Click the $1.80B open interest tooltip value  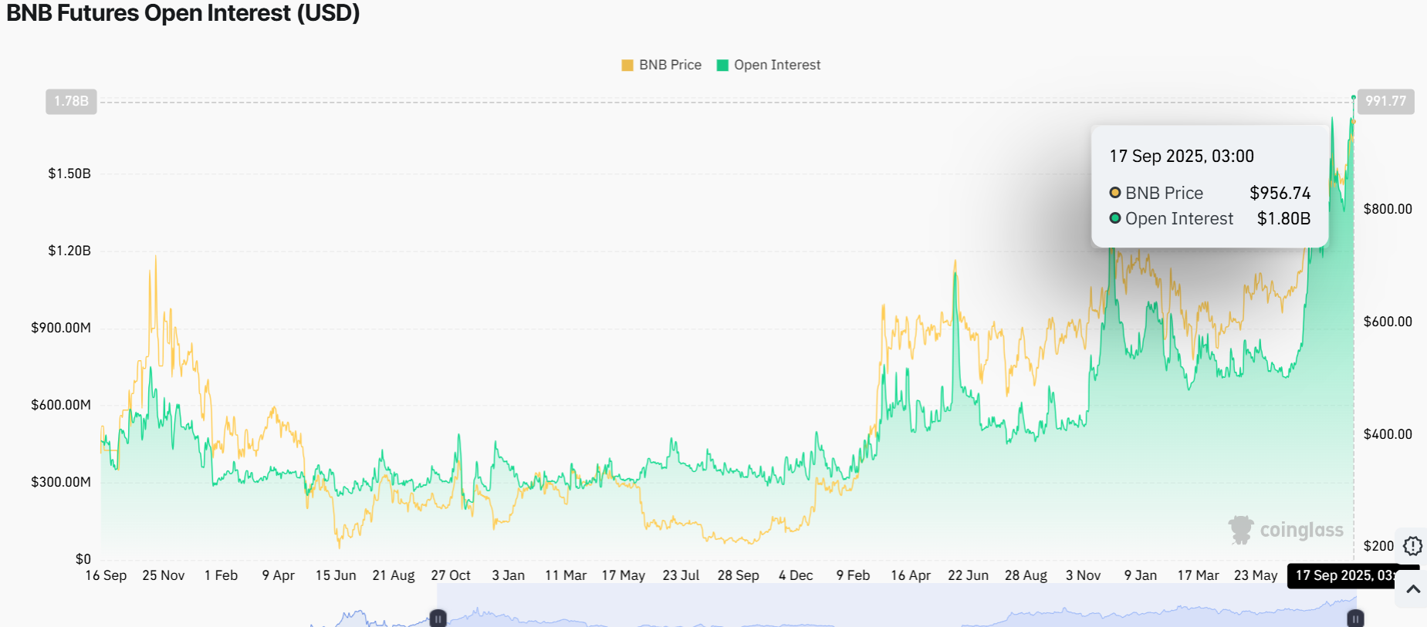(x=1283, y=218)
